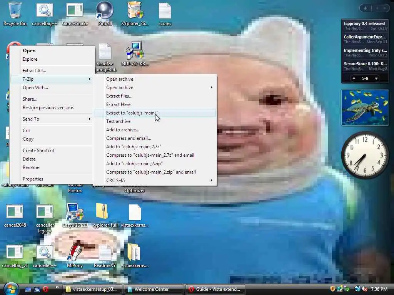Viewport: 394px width, 295px height.
Task: Switch to Guide - Vista extend taskbar button
Action: tap(215, 289)
